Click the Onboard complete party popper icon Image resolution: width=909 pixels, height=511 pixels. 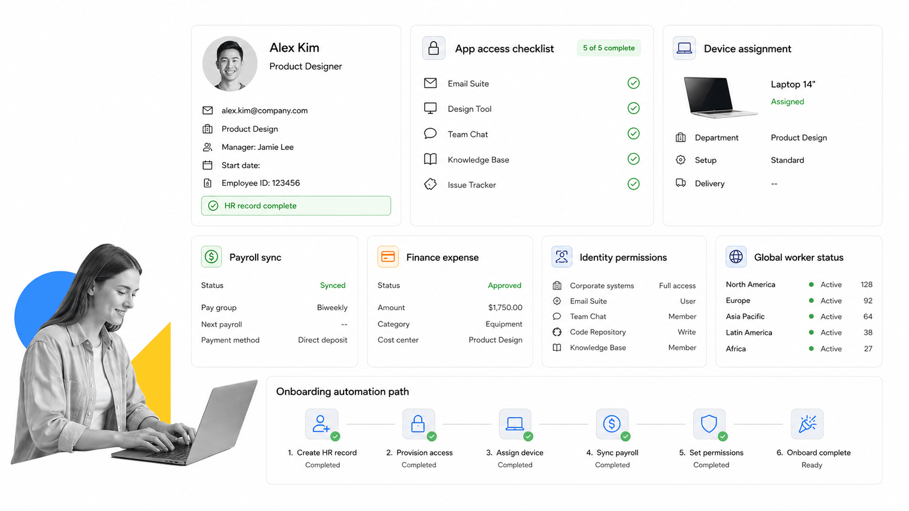[807, 424]
